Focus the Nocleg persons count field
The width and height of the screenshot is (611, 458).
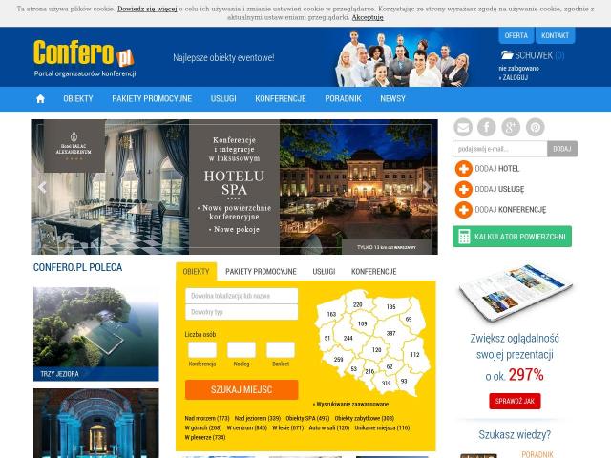(x=242, y=350)
